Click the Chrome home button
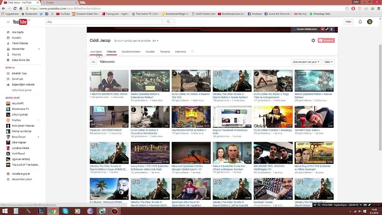Image resolution: width=382 pixels, height=215 pixels. 21,8
